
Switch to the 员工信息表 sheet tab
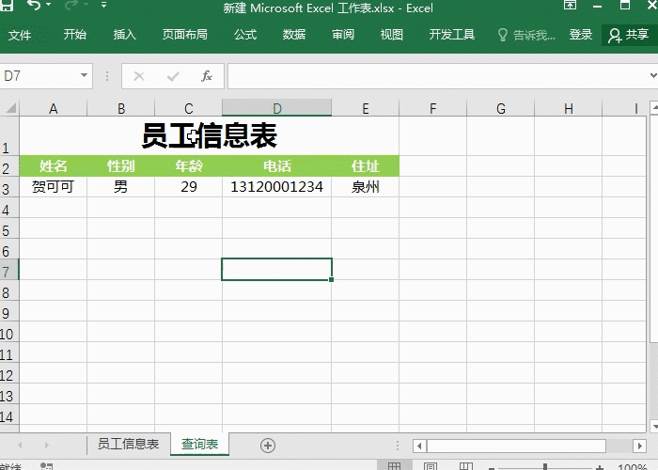click(x=128, y=444)
